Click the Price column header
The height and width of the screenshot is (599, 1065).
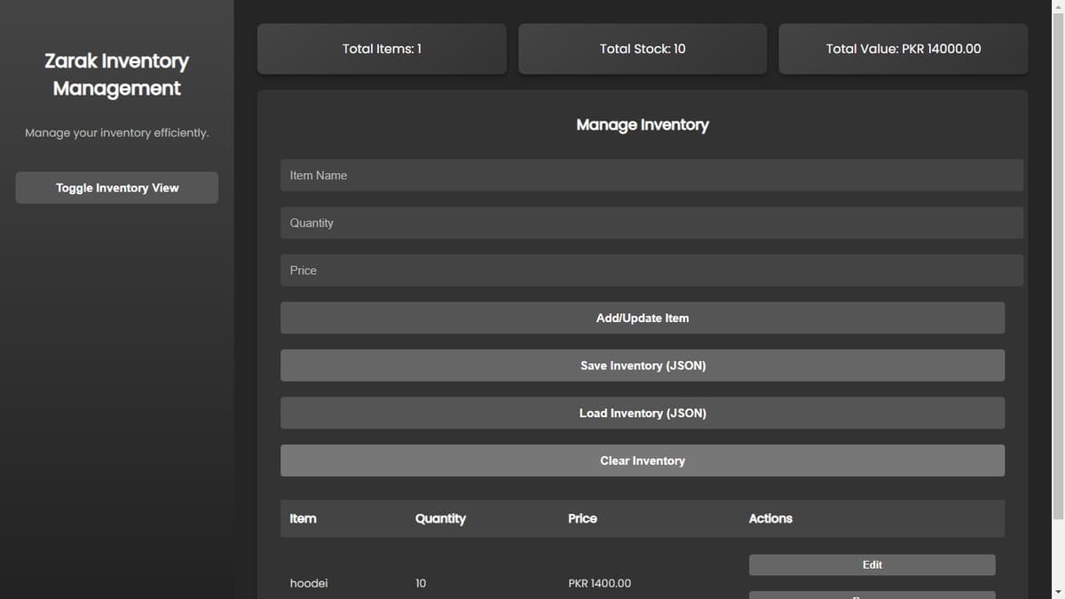[x=582, y=518]
